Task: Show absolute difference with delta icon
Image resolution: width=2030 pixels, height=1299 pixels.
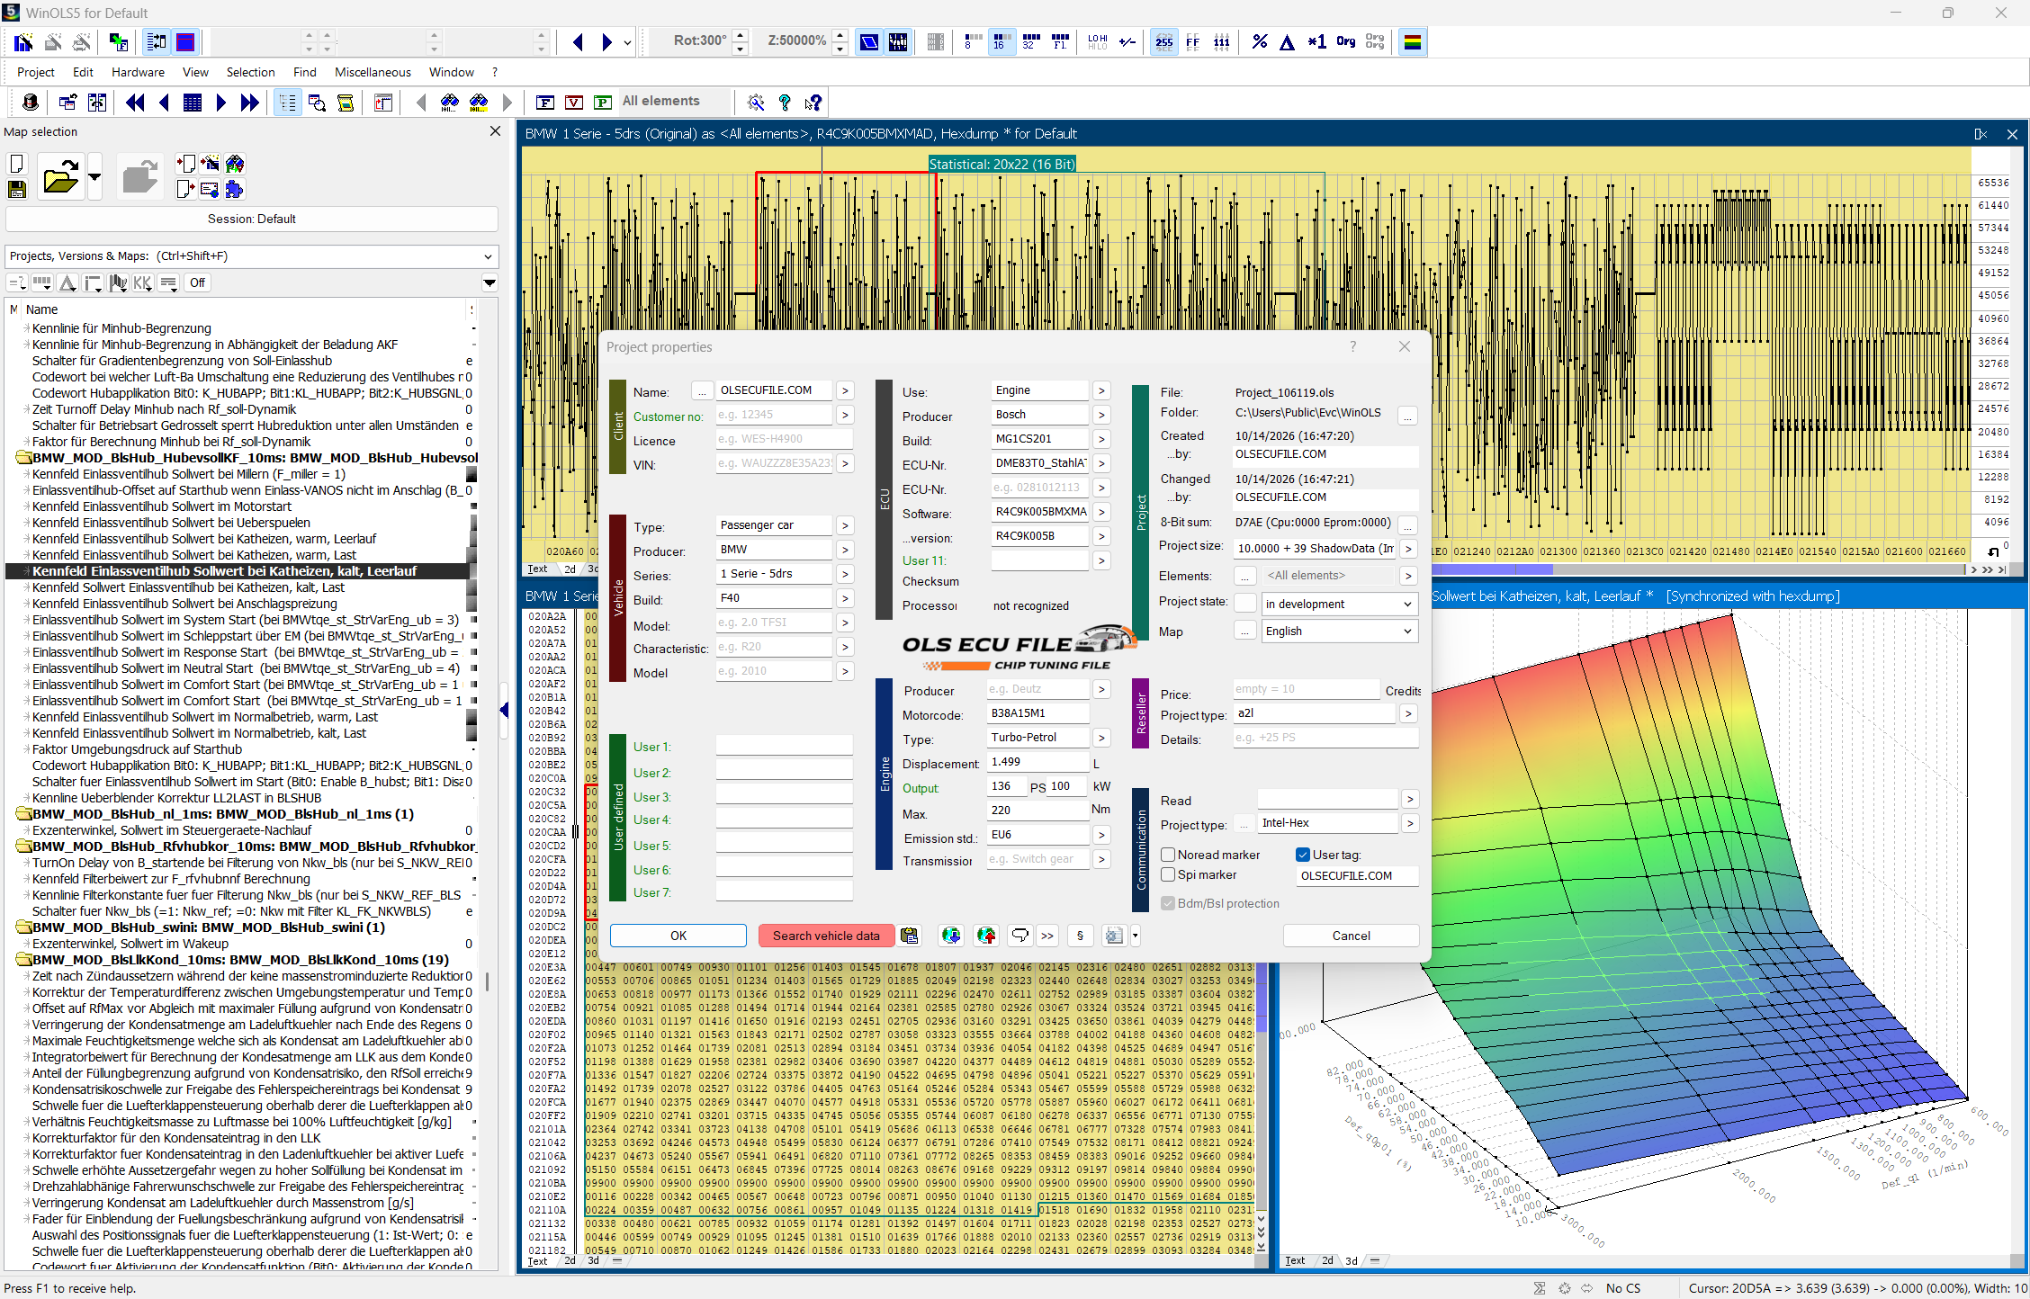Action: coord(1288,41)
